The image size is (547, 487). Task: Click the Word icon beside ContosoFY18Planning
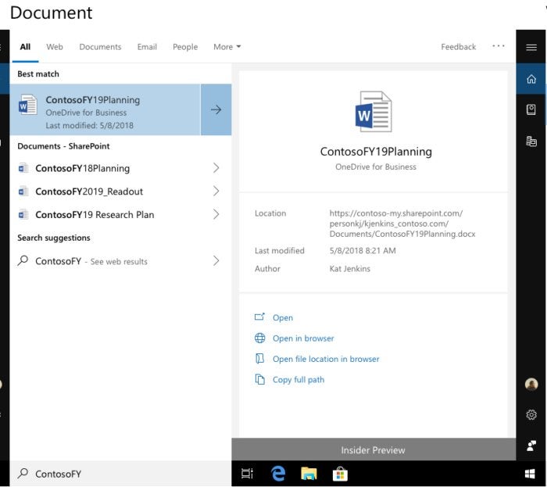(x=23, y=168)
